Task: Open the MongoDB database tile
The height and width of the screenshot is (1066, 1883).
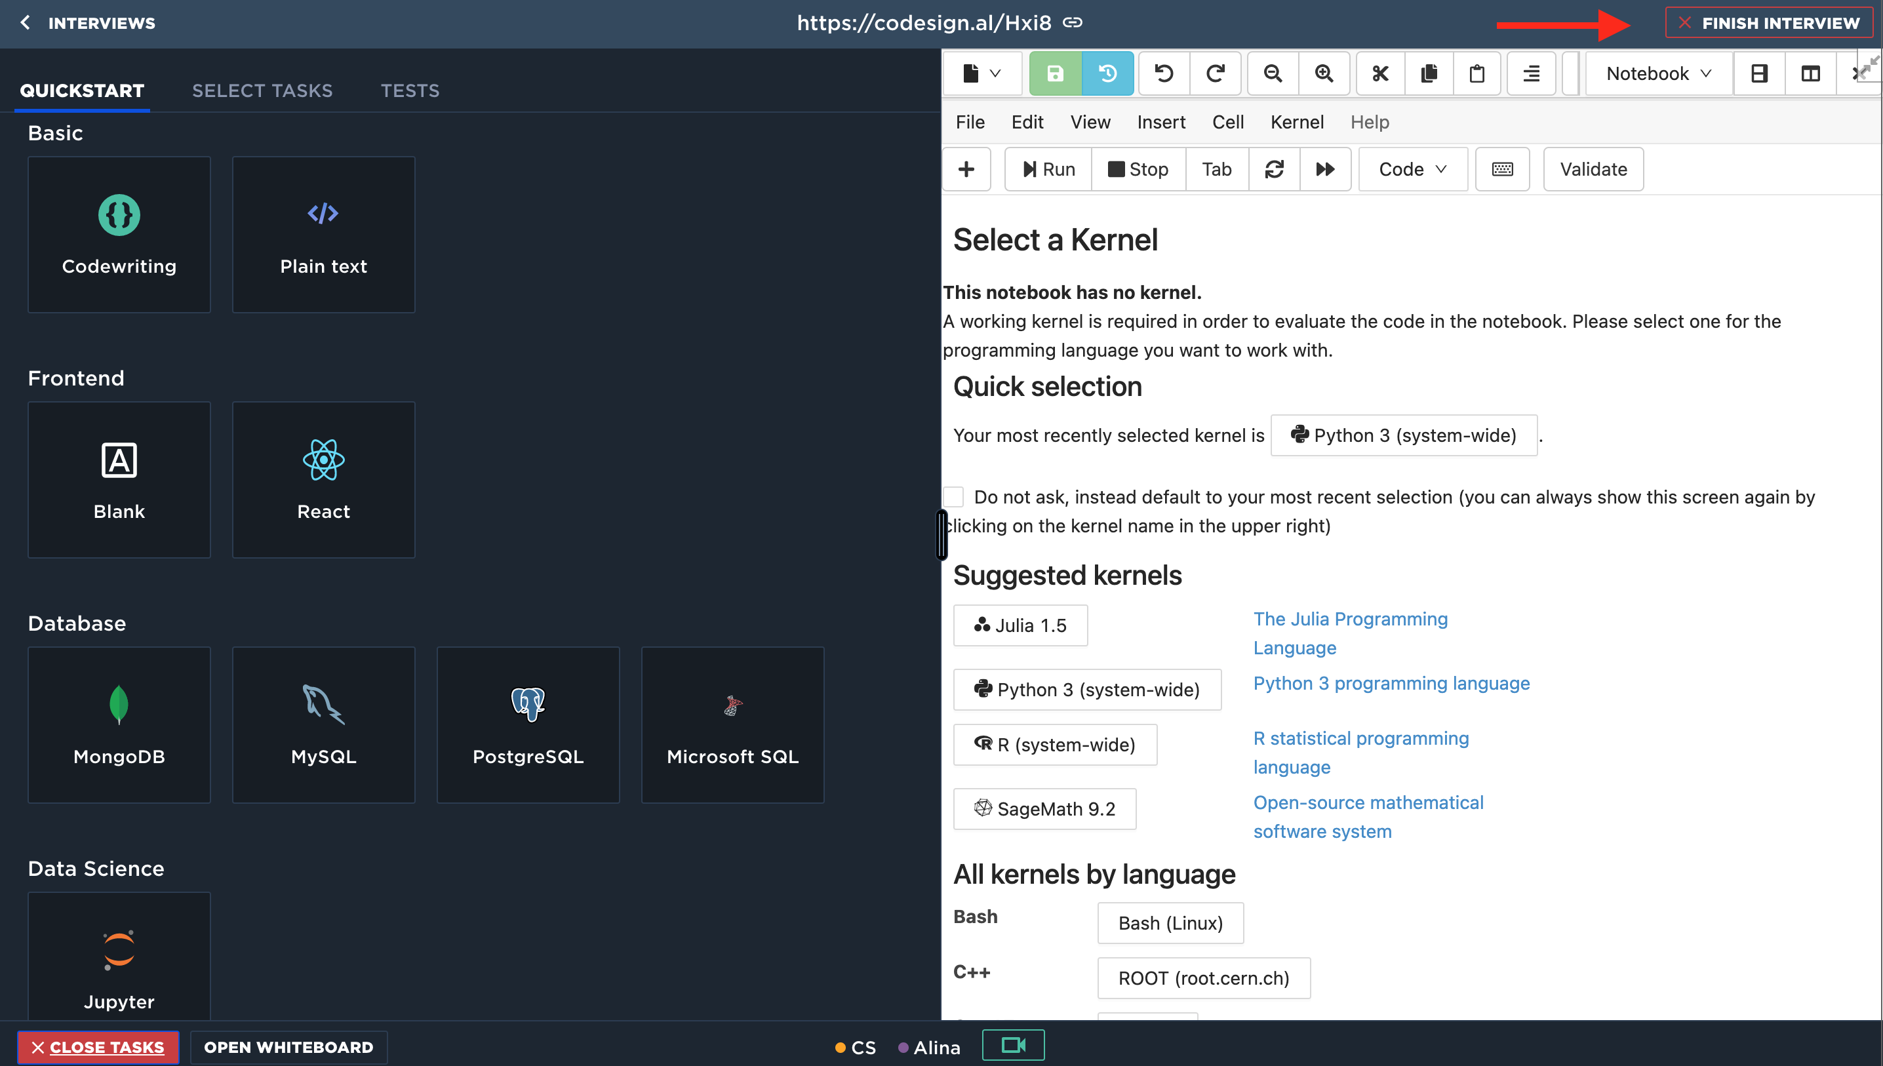Action: 119,725
